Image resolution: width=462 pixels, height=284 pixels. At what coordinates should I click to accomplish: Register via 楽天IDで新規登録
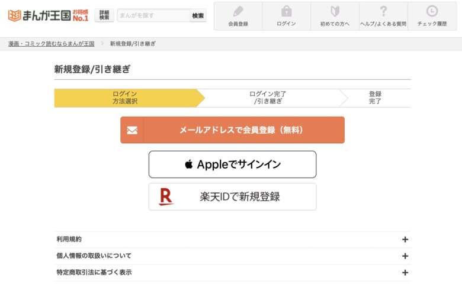click(x=232, y=196)
